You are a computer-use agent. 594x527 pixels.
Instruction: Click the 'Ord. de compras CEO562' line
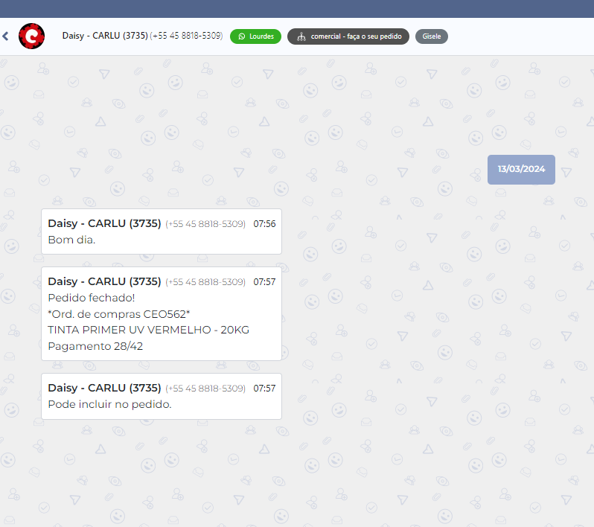pyautogui.click(x=119, y=314)
